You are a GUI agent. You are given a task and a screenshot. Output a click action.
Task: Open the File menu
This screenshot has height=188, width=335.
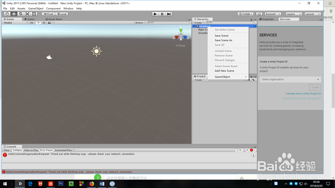point(5,9)
